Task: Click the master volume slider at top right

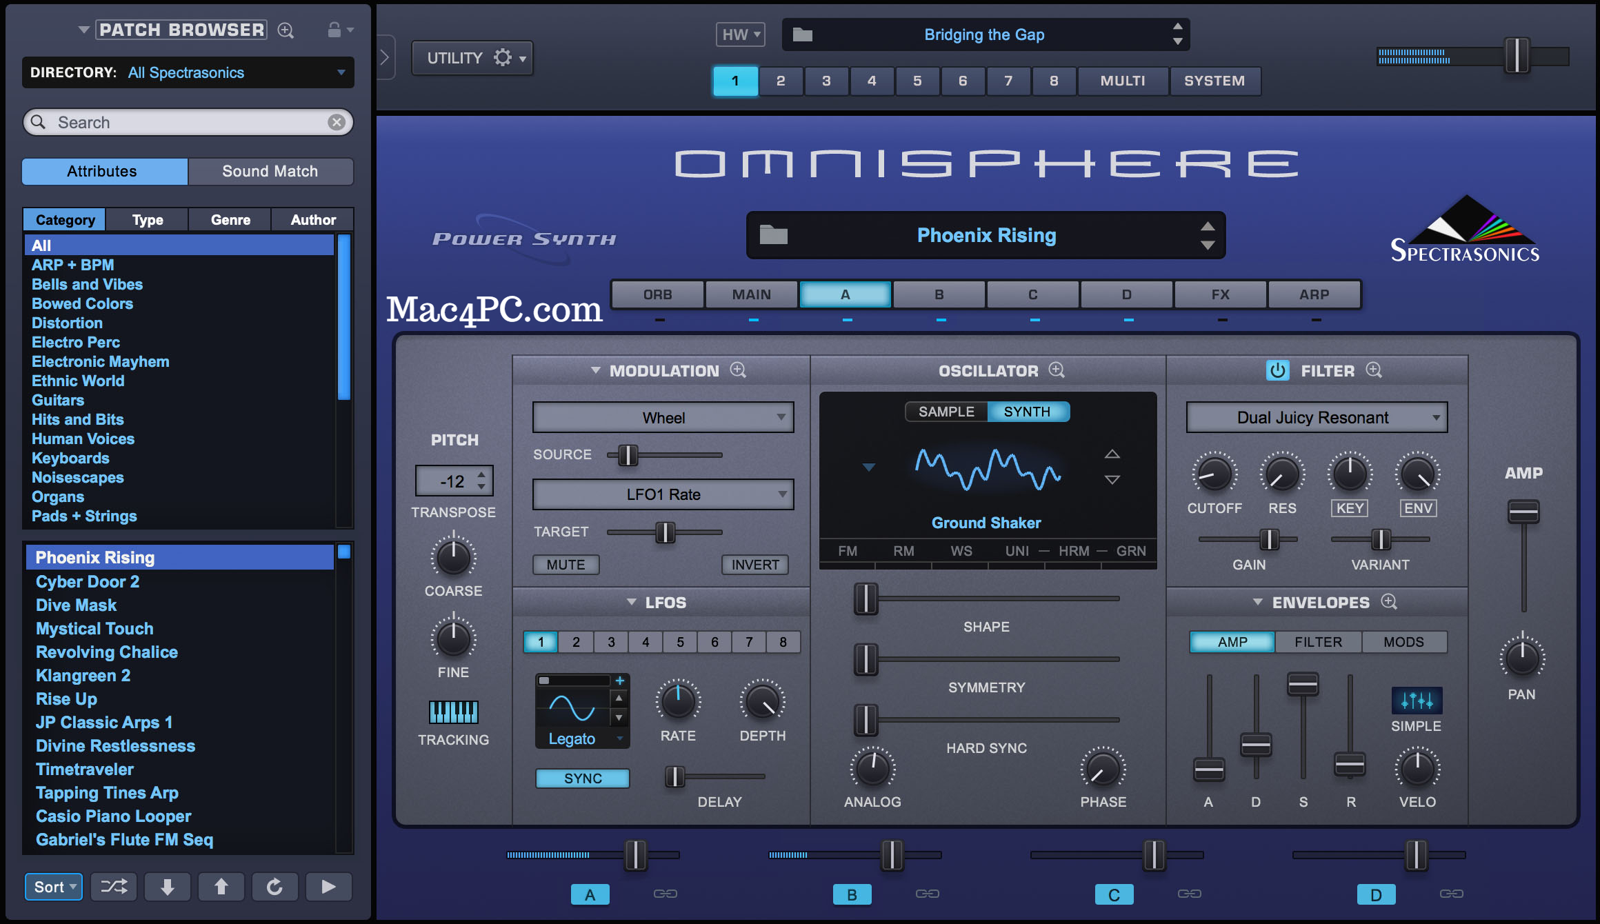Action: 1474,56
